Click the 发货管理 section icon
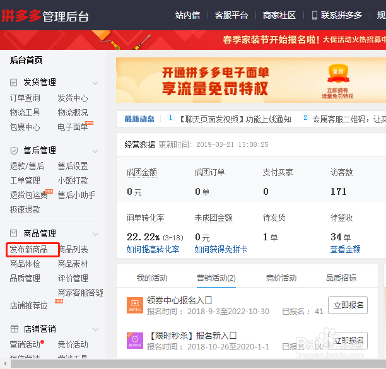 13,82
